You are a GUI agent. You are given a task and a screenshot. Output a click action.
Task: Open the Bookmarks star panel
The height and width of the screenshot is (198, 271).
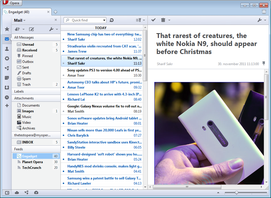[x=7, y=29]
